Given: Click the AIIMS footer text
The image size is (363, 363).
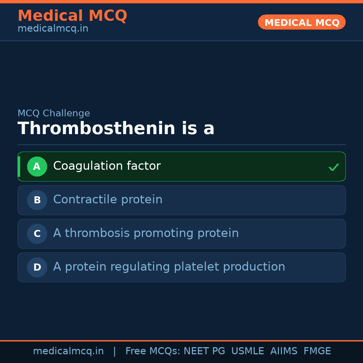Looking at the screenshot, I should pyautogui.click(x=284, y=351).
